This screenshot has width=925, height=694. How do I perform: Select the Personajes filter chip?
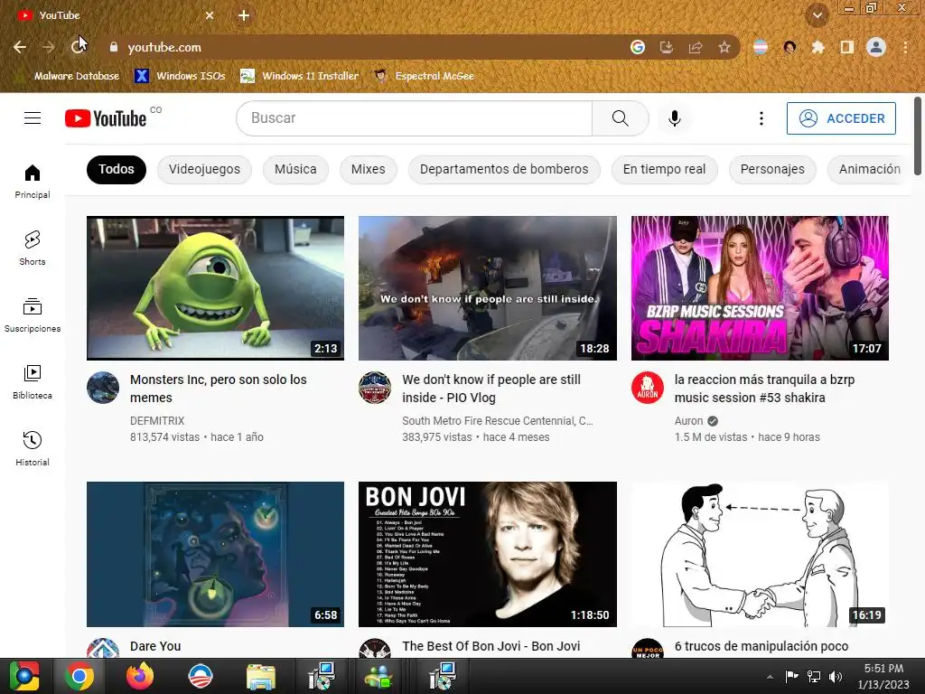click(x=772, y=169)
